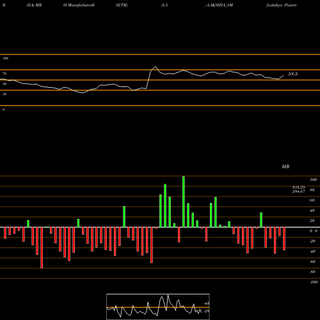This screenshot has height=320, width=320.
Task: Click the RSI axis label 100
Action: 6,58
